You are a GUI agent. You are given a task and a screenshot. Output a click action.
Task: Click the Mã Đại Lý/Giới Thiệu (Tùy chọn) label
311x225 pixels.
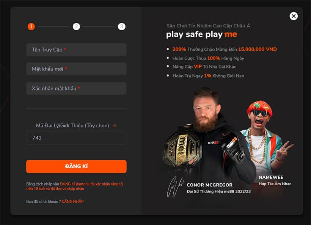click(72, 126)
